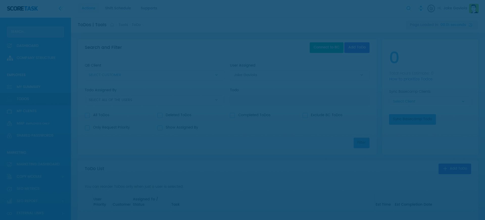Click the Shared Passwords lock icon
Image resolution: width=485 pixels, height=220 pixels.
pos(9,136)
